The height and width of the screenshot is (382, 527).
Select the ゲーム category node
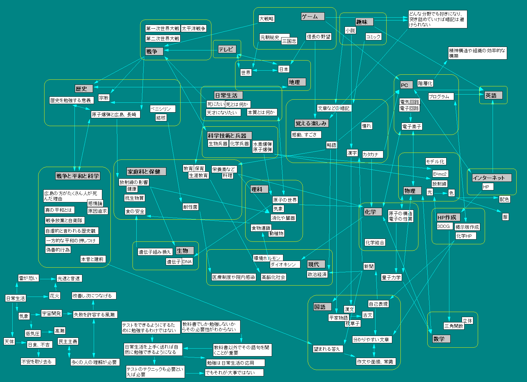pos(312,16)
